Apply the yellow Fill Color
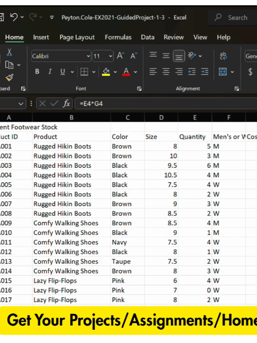This screenshot has height=343, width=257. 106,72
